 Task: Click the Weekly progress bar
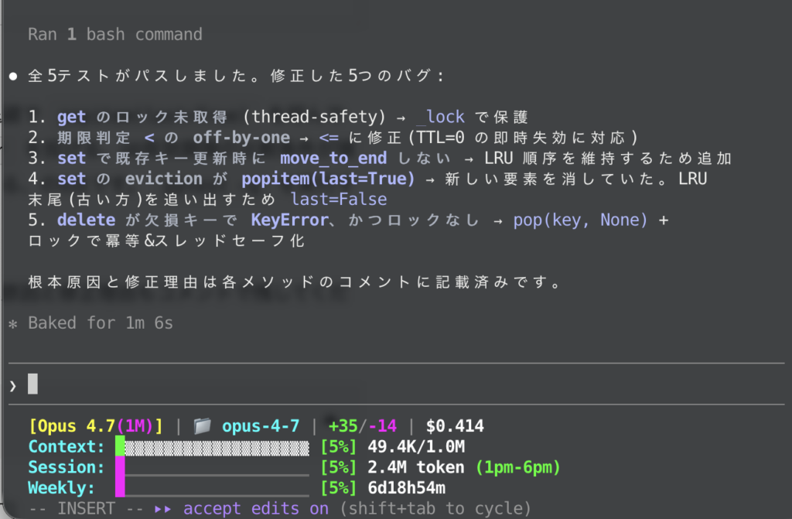click(x=213, y=487)
